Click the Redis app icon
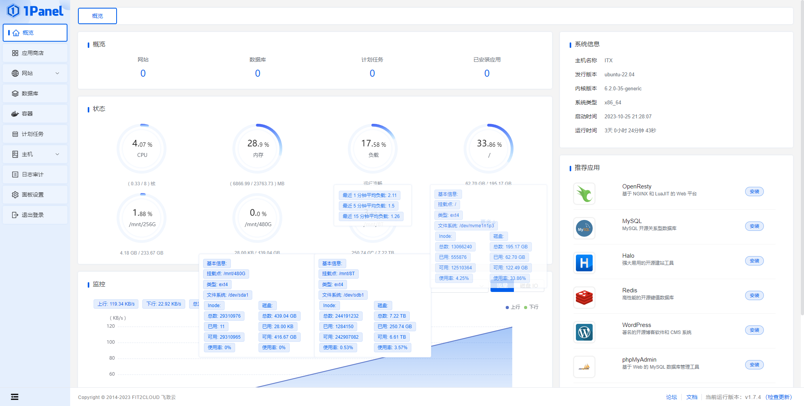 click(584, 297)
